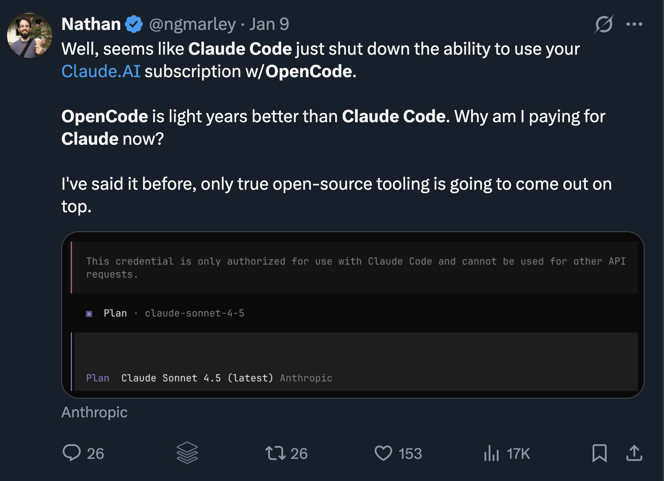The image size is (664, 481).
Task: Open Nathan's profile picture
Action: (30, 35)
